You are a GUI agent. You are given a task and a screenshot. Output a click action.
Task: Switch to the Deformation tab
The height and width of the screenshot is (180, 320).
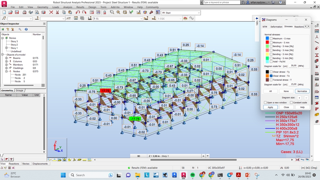(x=276, y=27)
